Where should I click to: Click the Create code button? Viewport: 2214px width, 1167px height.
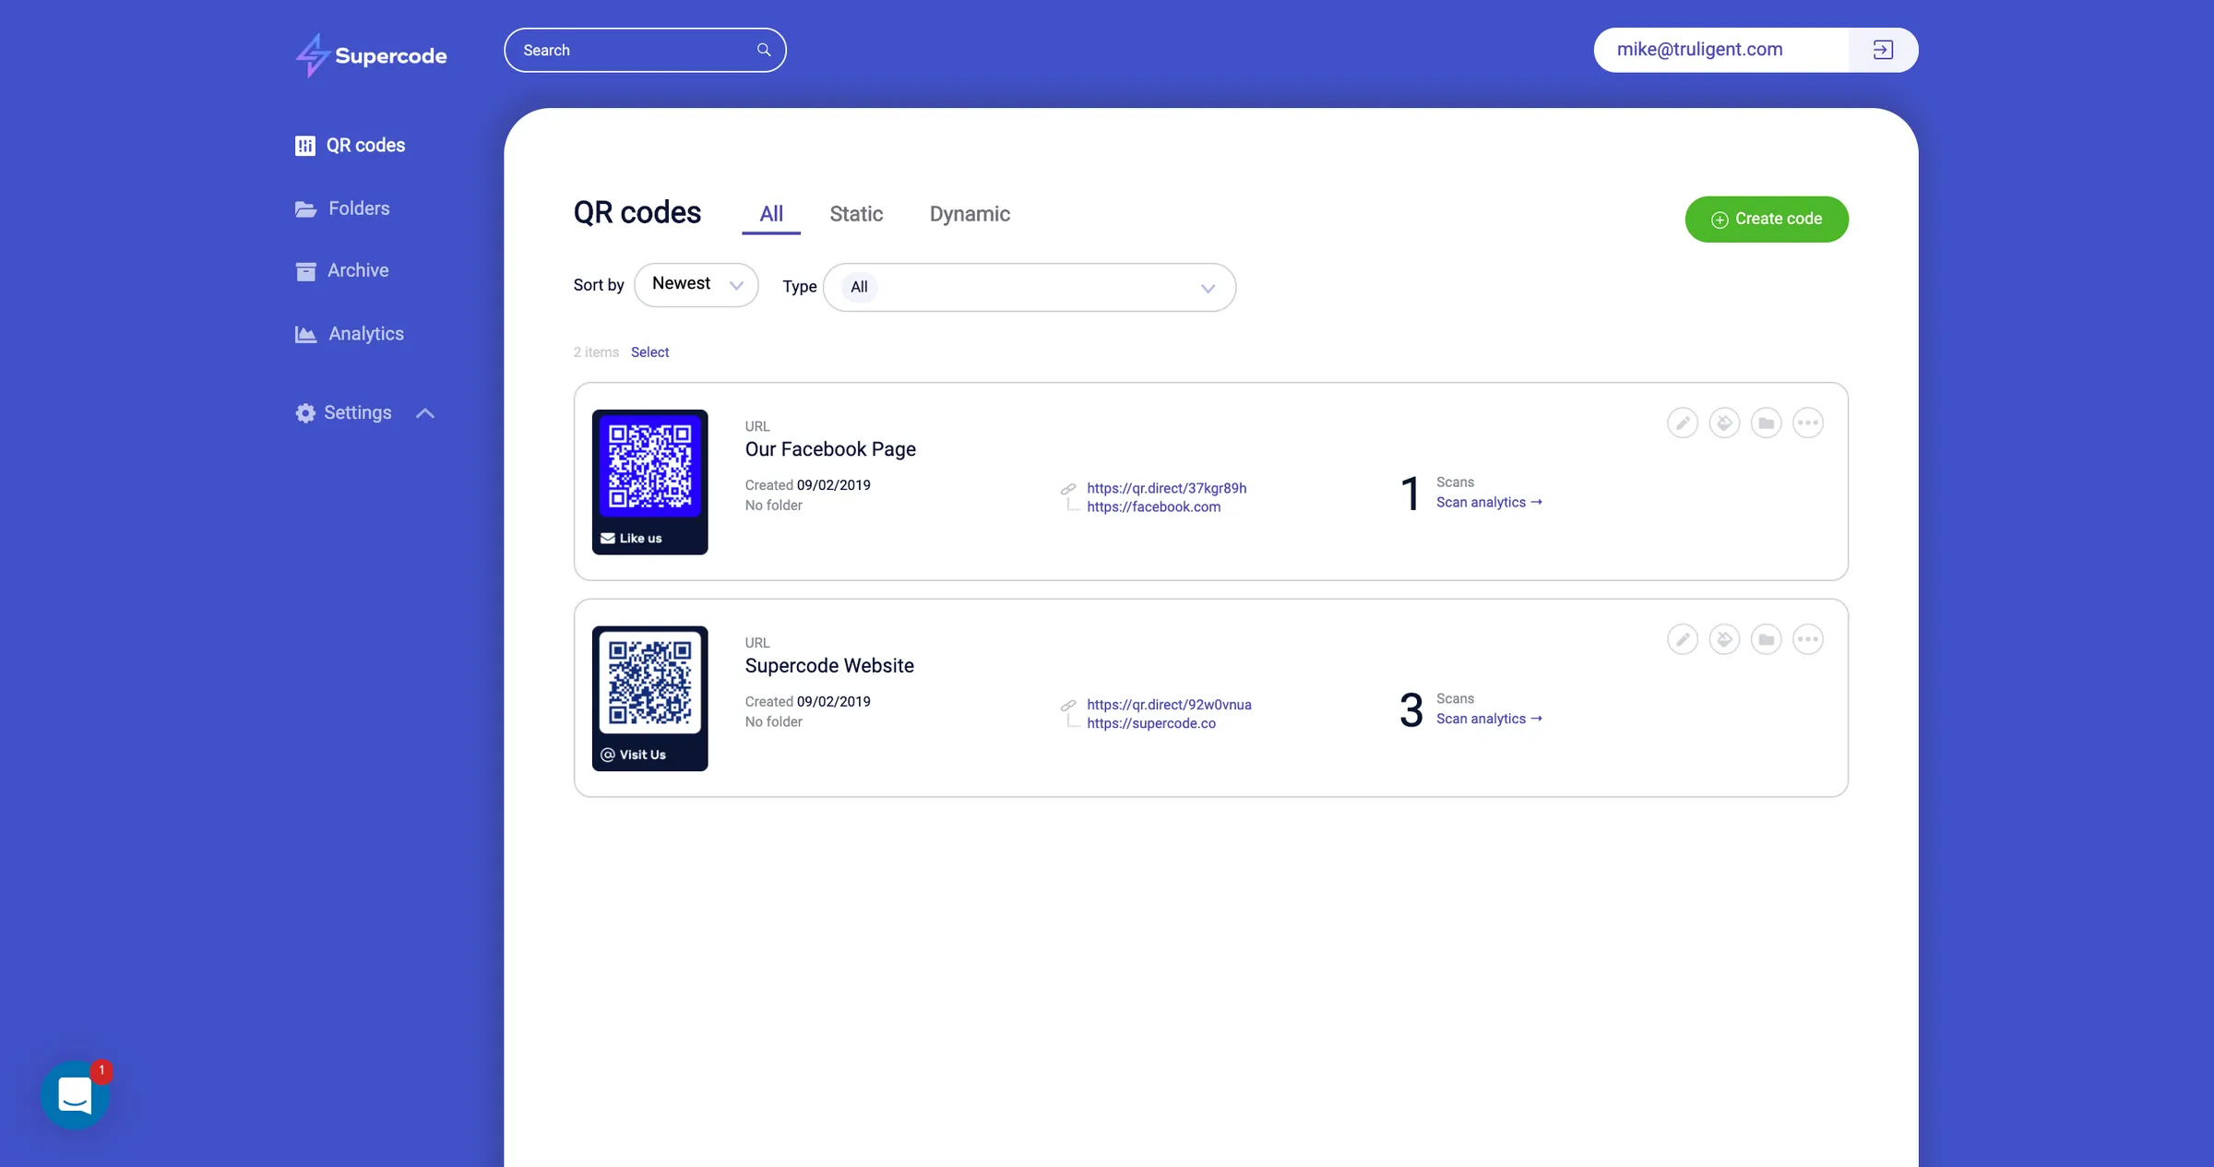point(1766,219)
